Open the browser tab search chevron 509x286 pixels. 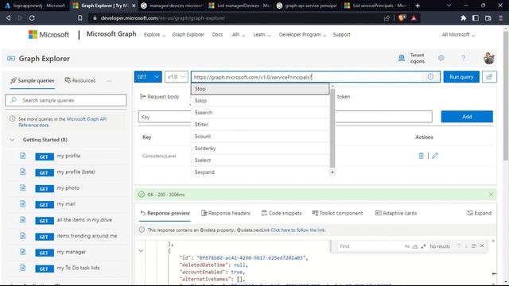449,6
